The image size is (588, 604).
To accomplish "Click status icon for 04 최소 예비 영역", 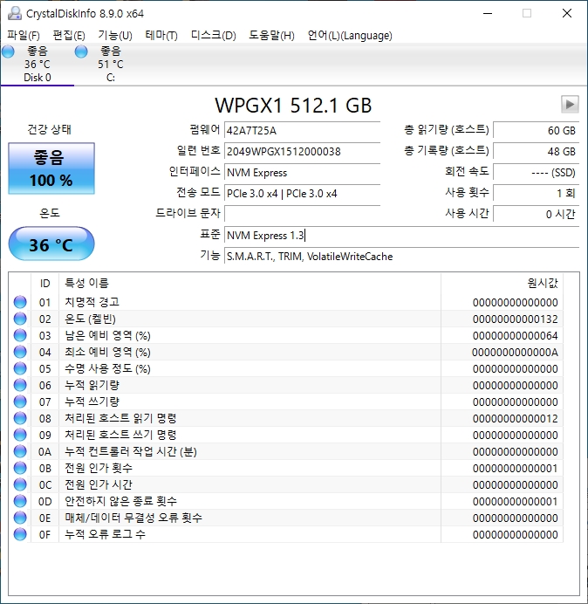I will tap(20, 352).
